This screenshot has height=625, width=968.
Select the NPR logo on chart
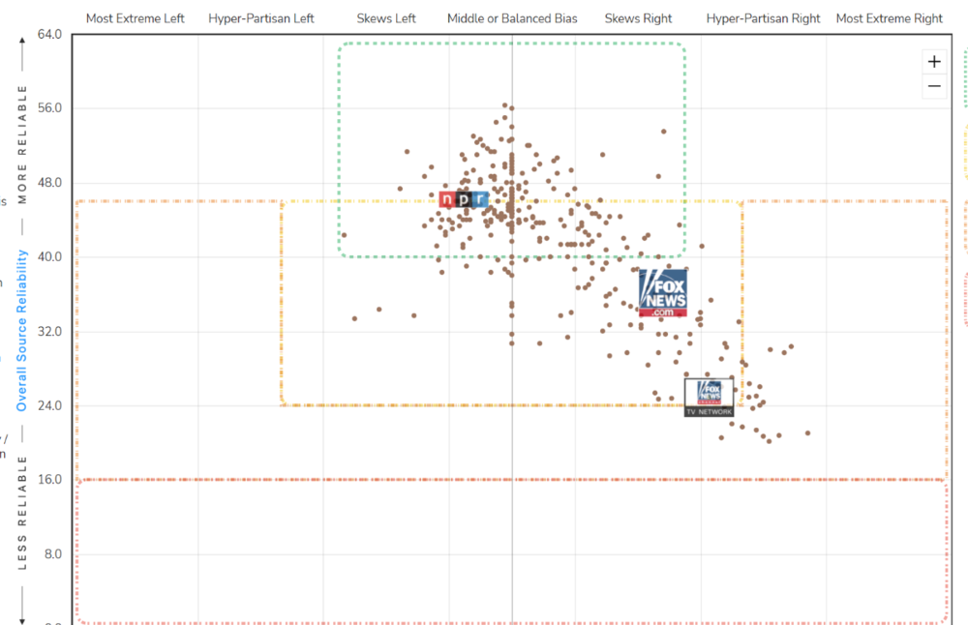pos(464,199)
